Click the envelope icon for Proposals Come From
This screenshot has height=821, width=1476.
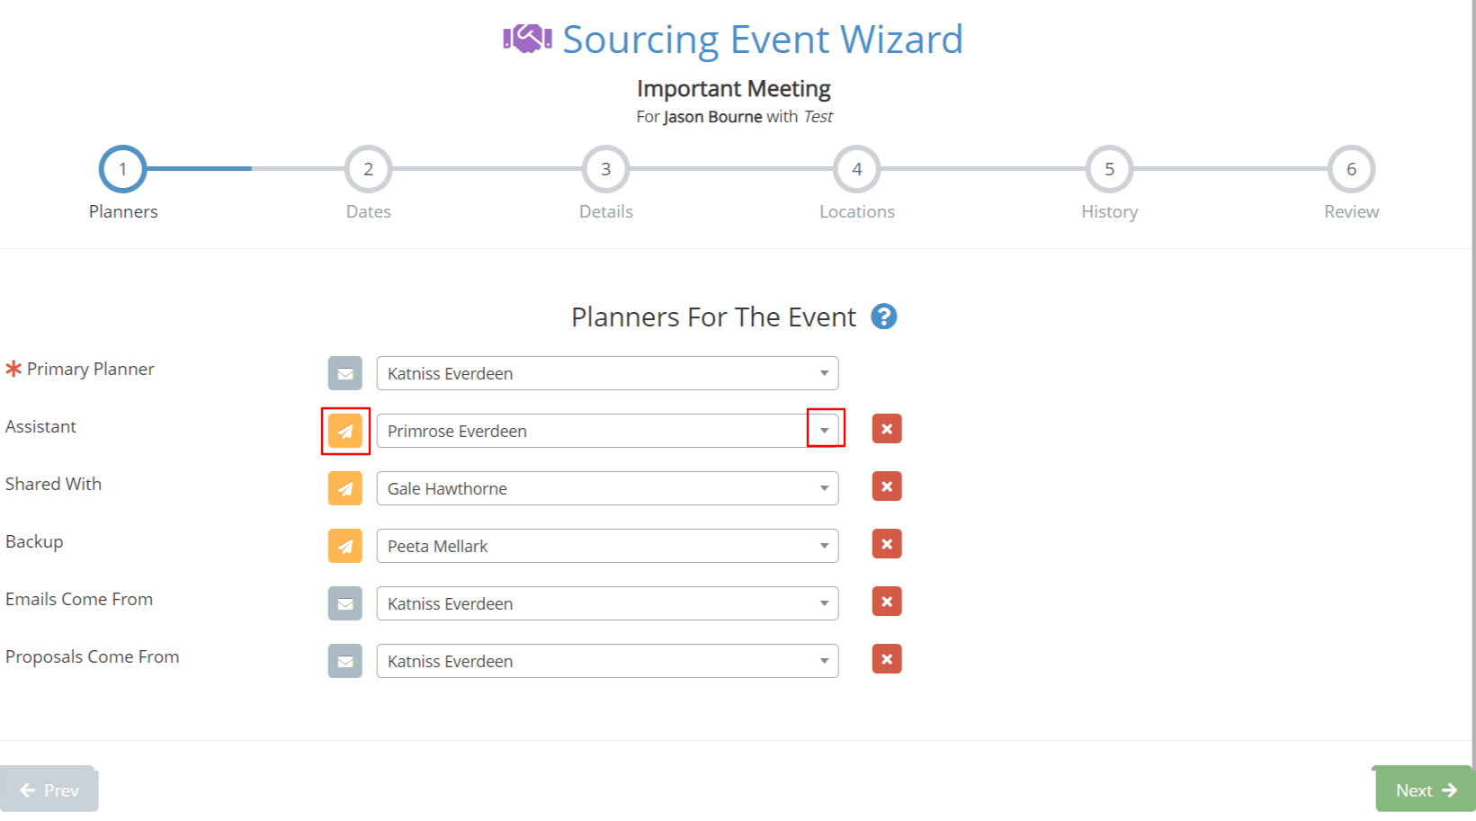[x=344, y=661]
